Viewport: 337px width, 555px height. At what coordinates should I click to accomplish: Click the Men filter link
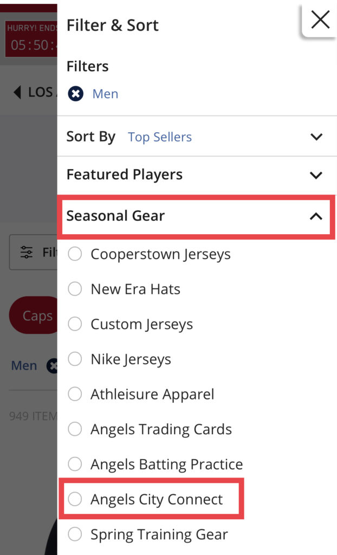[105, 94]
